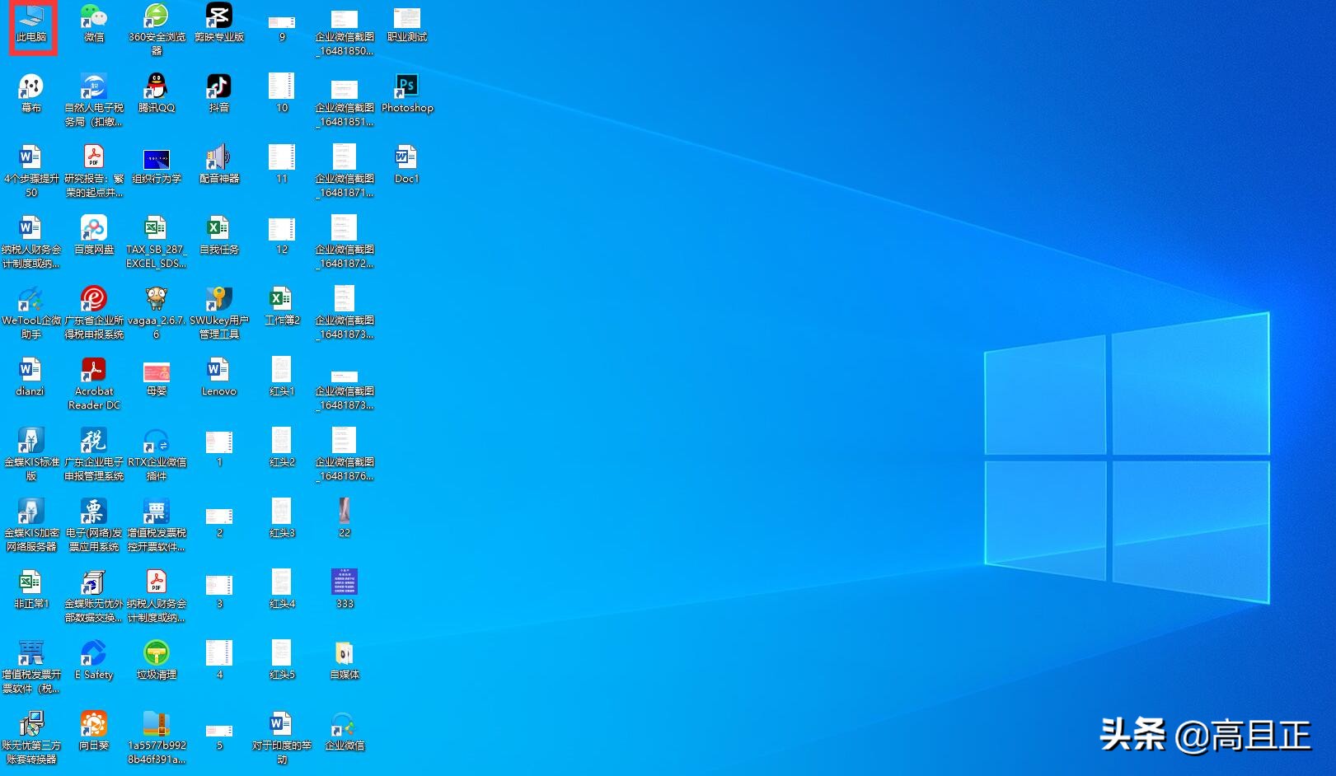Select the dianzi Word document
The height and width of the screenshot is (776, 1336).
tap(31, 376)
